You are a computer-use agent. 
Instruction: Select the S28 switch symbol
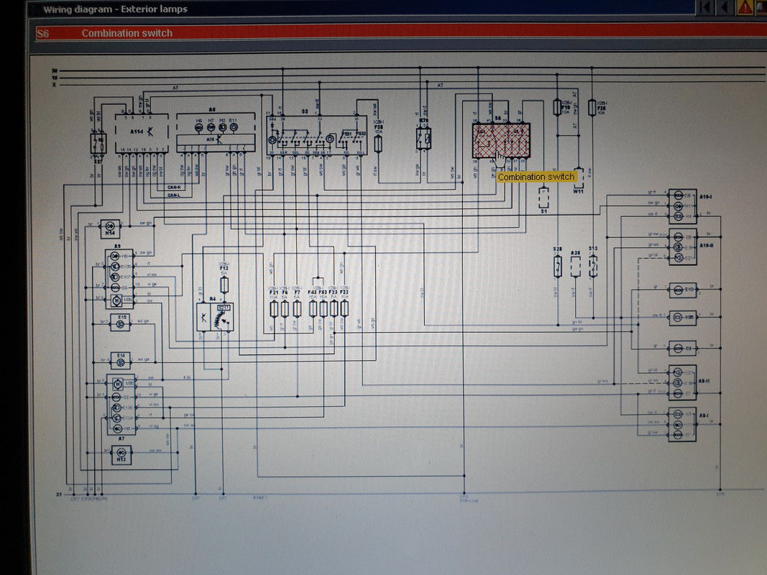pos(558,267)
